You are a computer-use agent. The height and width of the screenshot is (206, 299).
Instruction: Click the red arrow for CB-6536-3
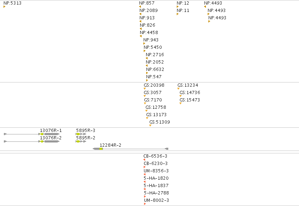pyautogui.click(x=144, y=160)
